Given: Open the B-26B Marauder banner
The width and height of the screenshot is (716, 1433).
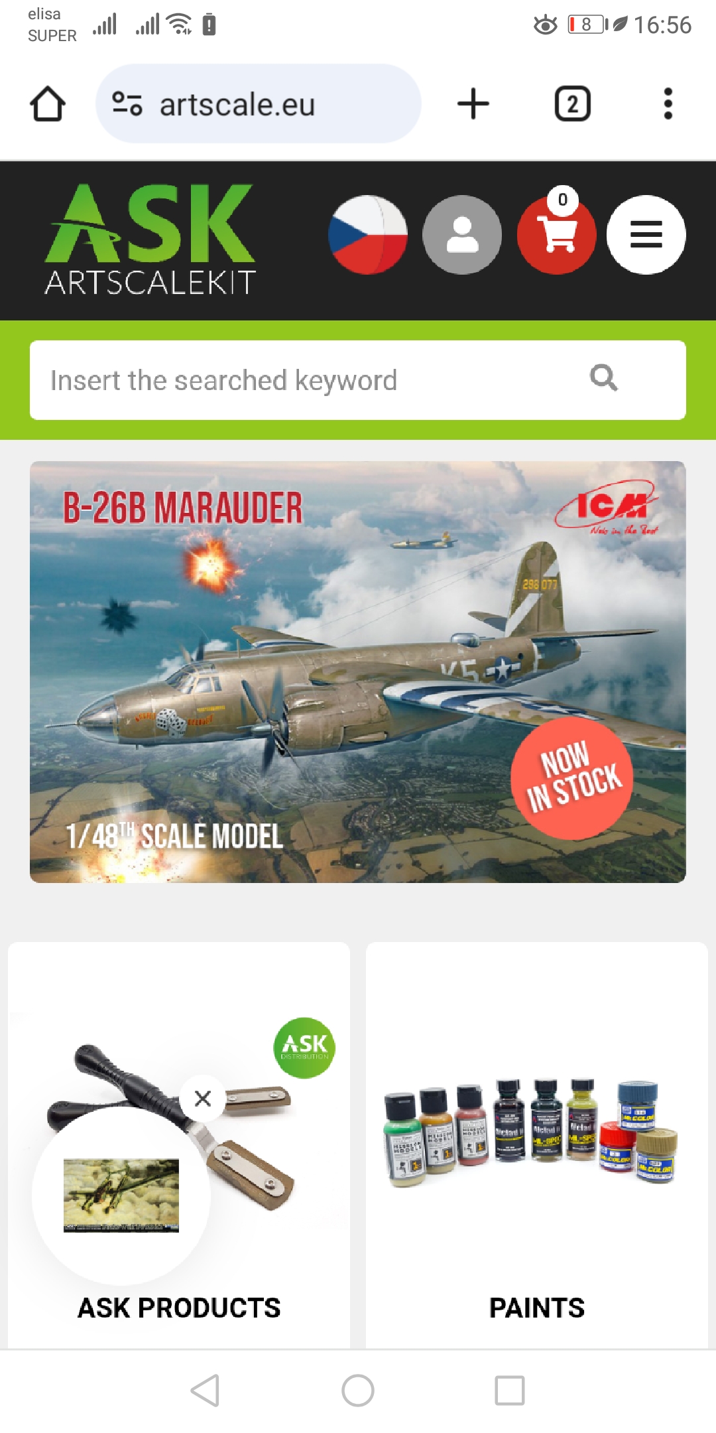Looking at the screenshot, I should [358, 672].
